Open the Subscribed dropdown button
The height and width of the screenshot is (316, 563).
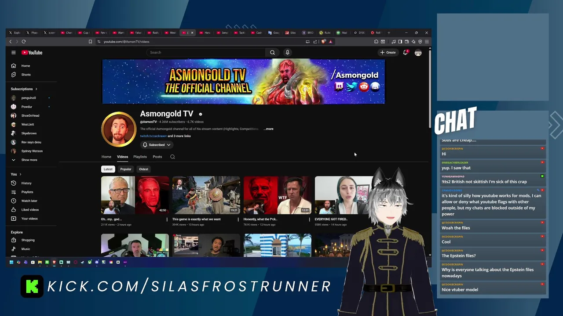click(157, 145)
